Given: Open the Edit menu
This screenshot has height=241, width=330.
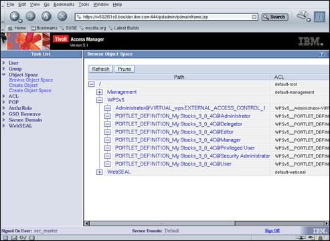Looking at the screenshot, I should 22,5.
